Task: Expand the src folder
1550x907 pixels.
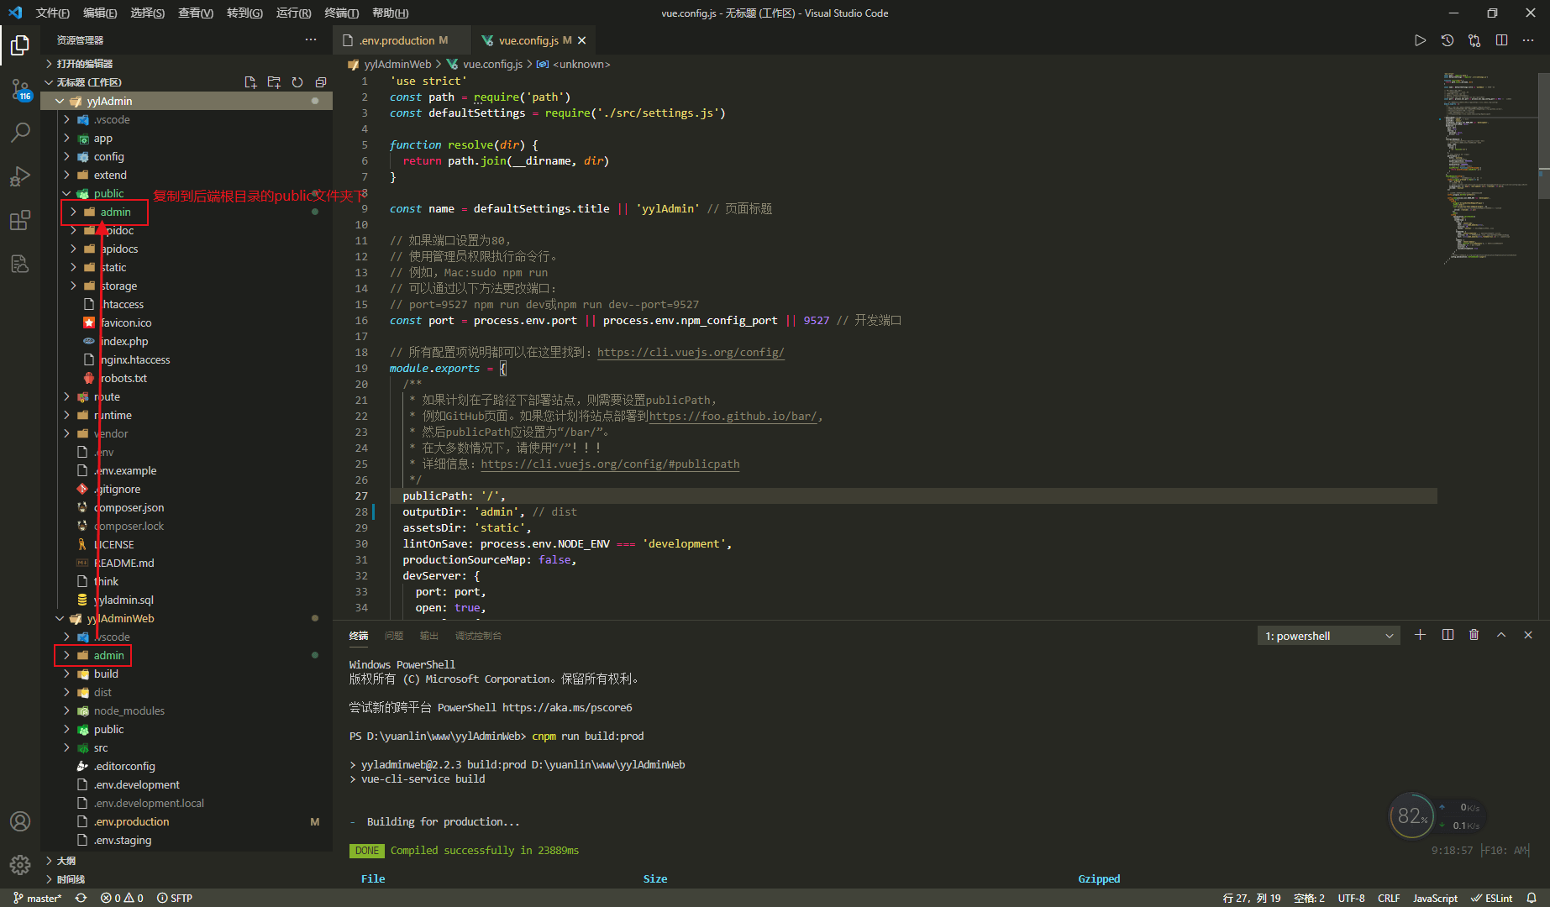Action: (101, 747)
